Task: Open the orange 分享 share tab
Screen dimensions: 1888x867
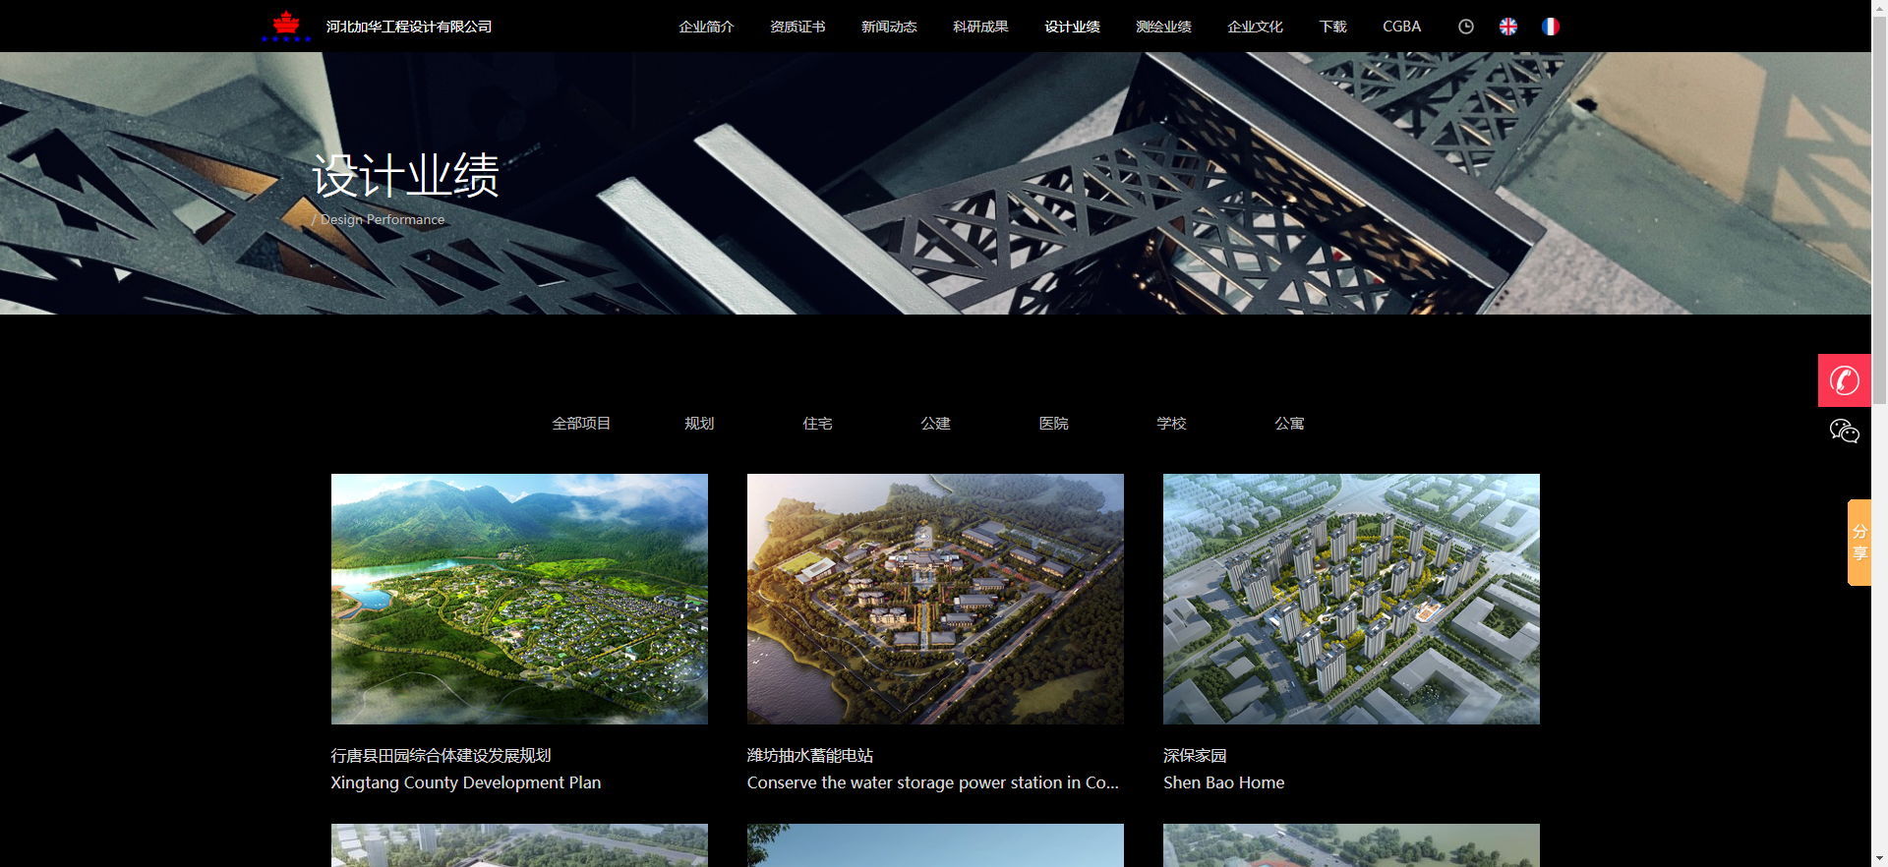Action: point(1858,543)
